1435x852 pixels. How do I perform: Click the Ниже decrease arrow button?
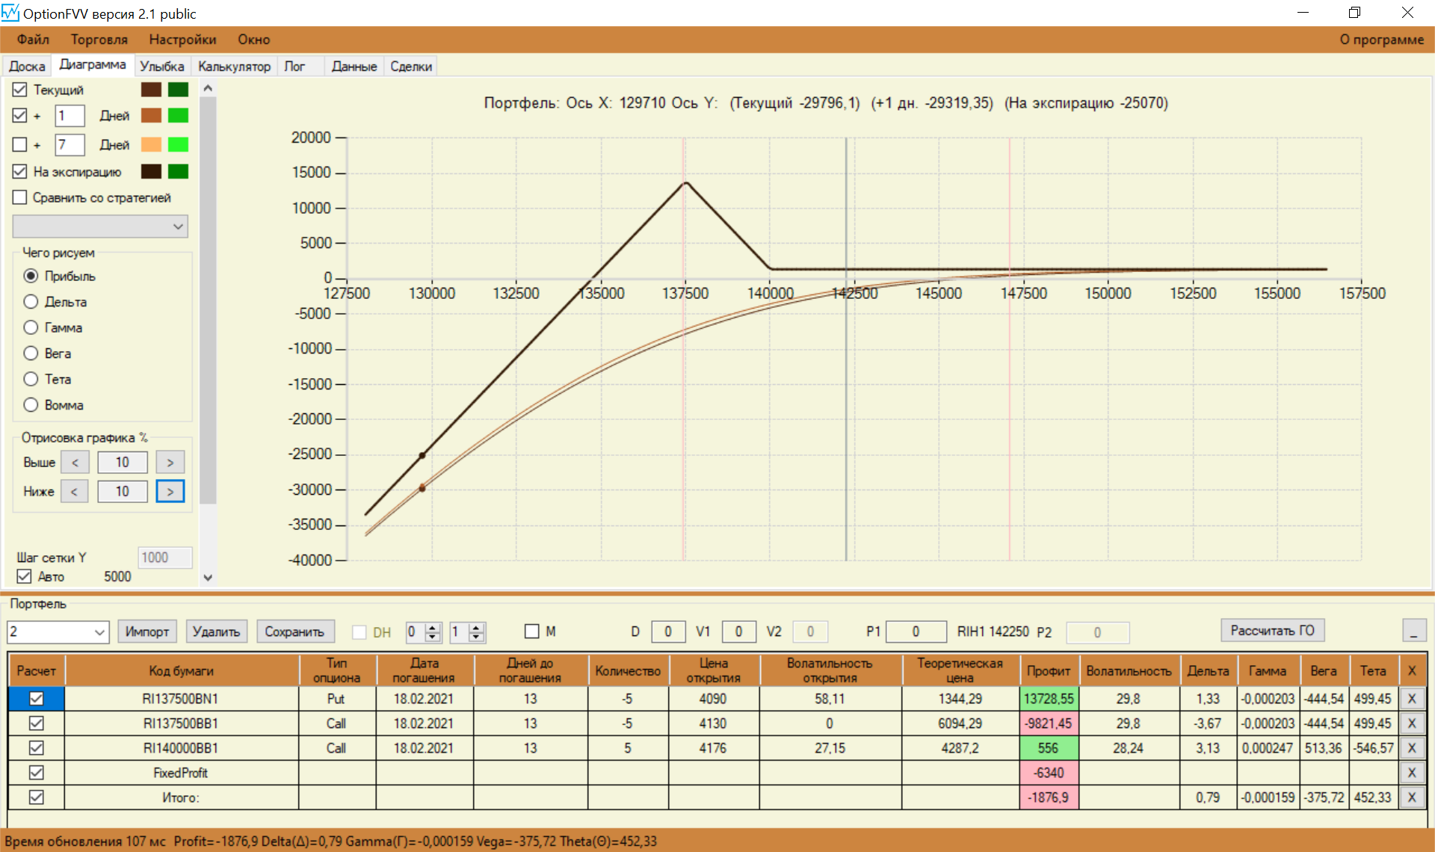[74, 492]
